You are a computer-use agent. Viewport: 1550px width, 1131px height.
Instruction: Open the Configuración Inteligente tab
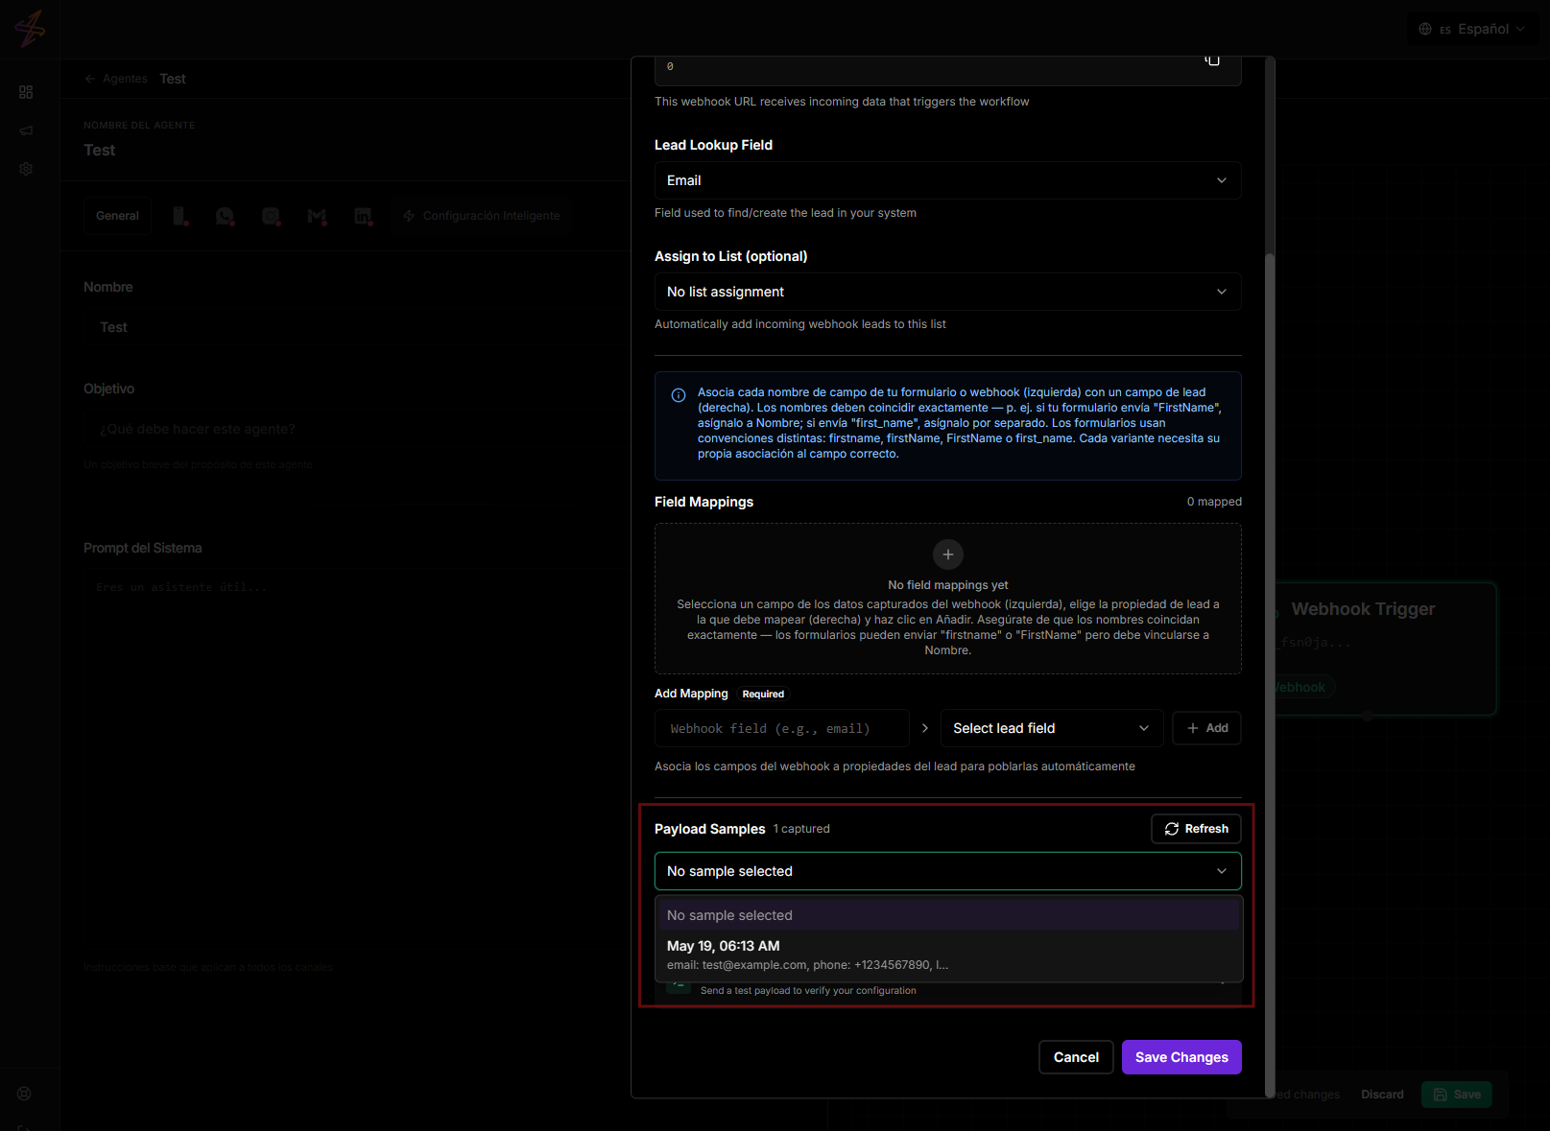point(481,216)
